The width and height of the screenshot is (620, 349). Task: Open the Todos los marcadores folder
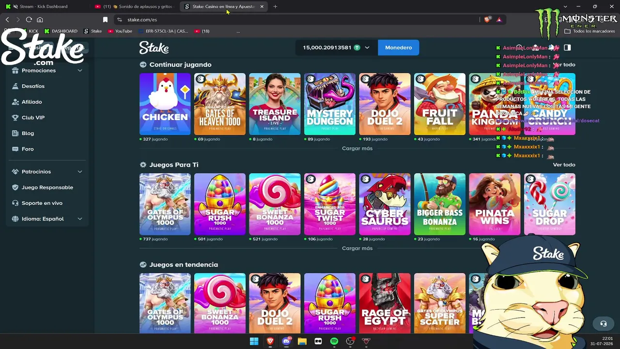click(589, 31)
